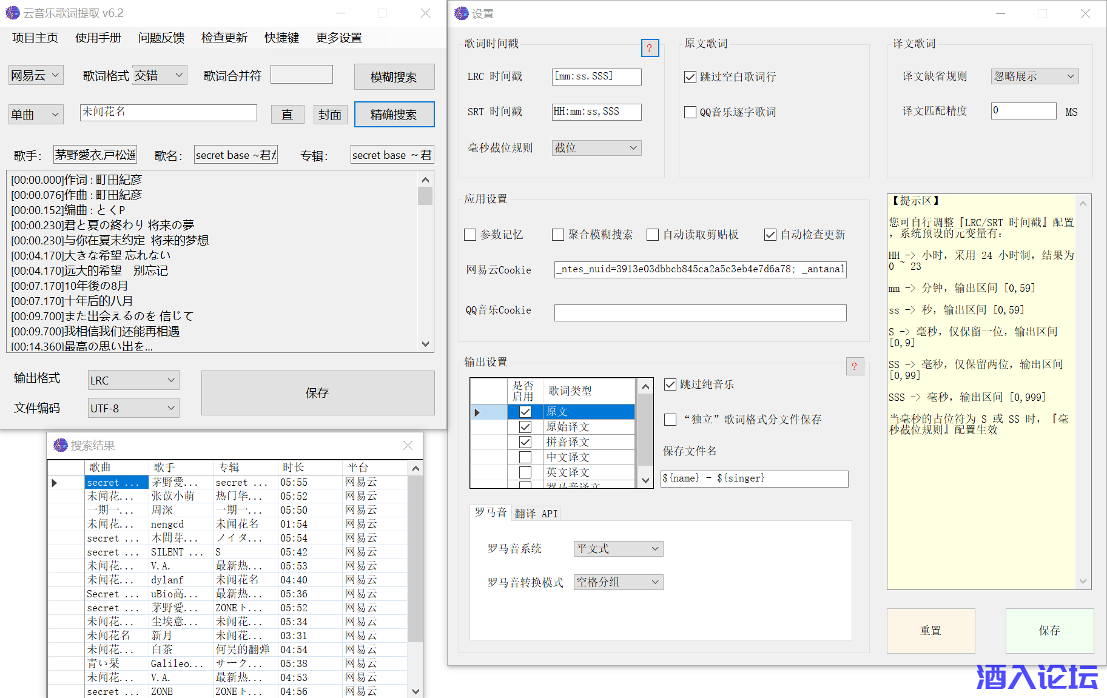The width and height of the screenshot is (1107, 698).
Task: Click the 云音乐歌词提取 app icon in title bar
Action: [12, 13]
